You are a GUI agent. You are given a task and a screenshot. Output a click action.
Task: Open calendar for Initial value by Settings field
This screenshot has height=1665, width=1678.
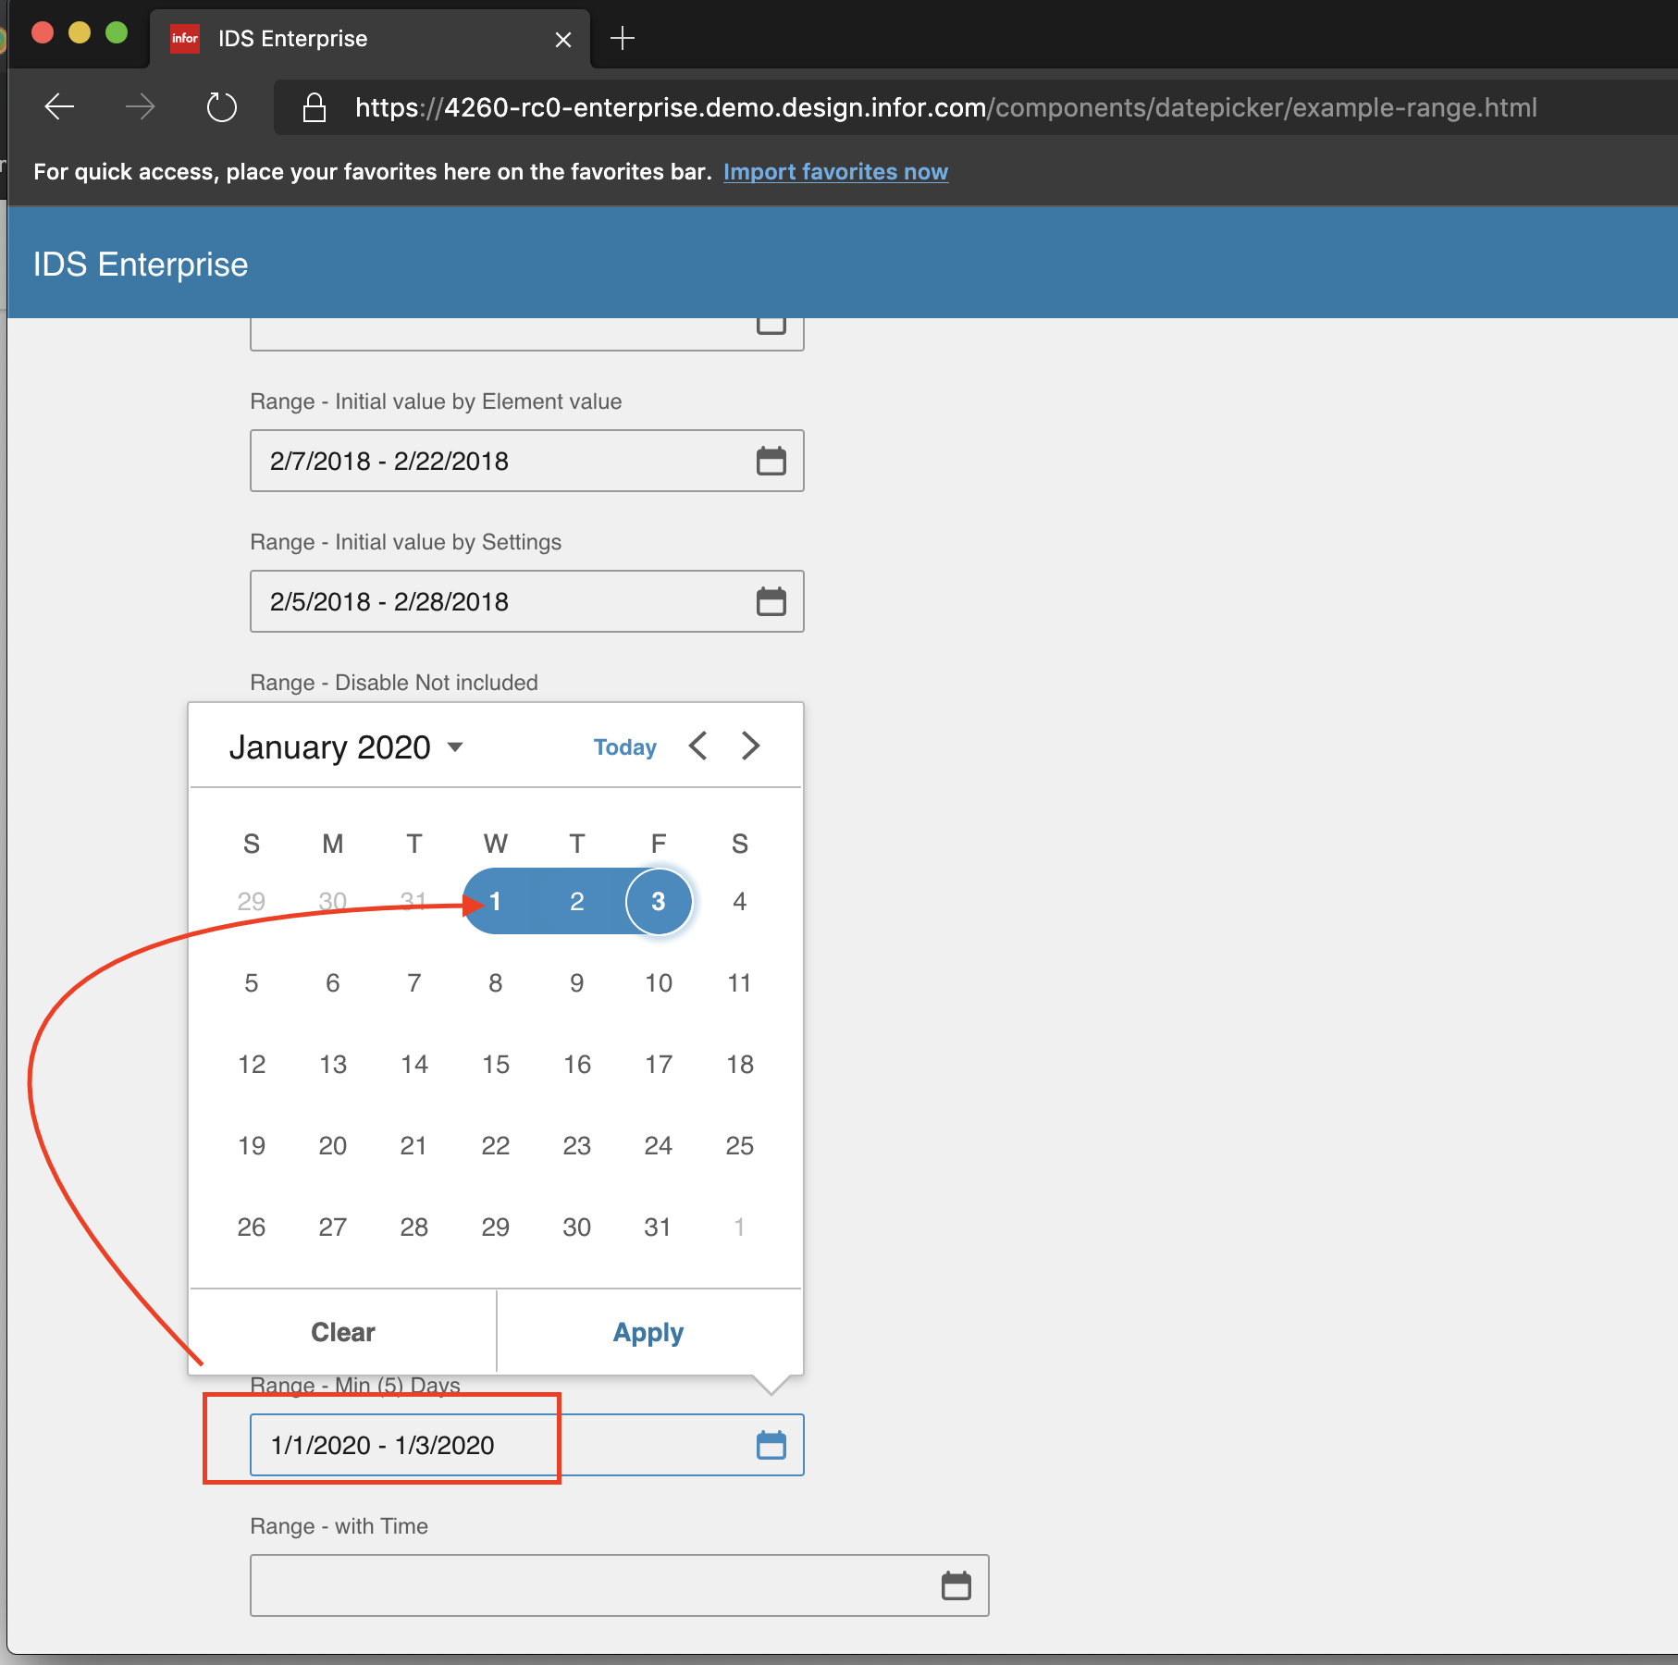pos(771,601)
